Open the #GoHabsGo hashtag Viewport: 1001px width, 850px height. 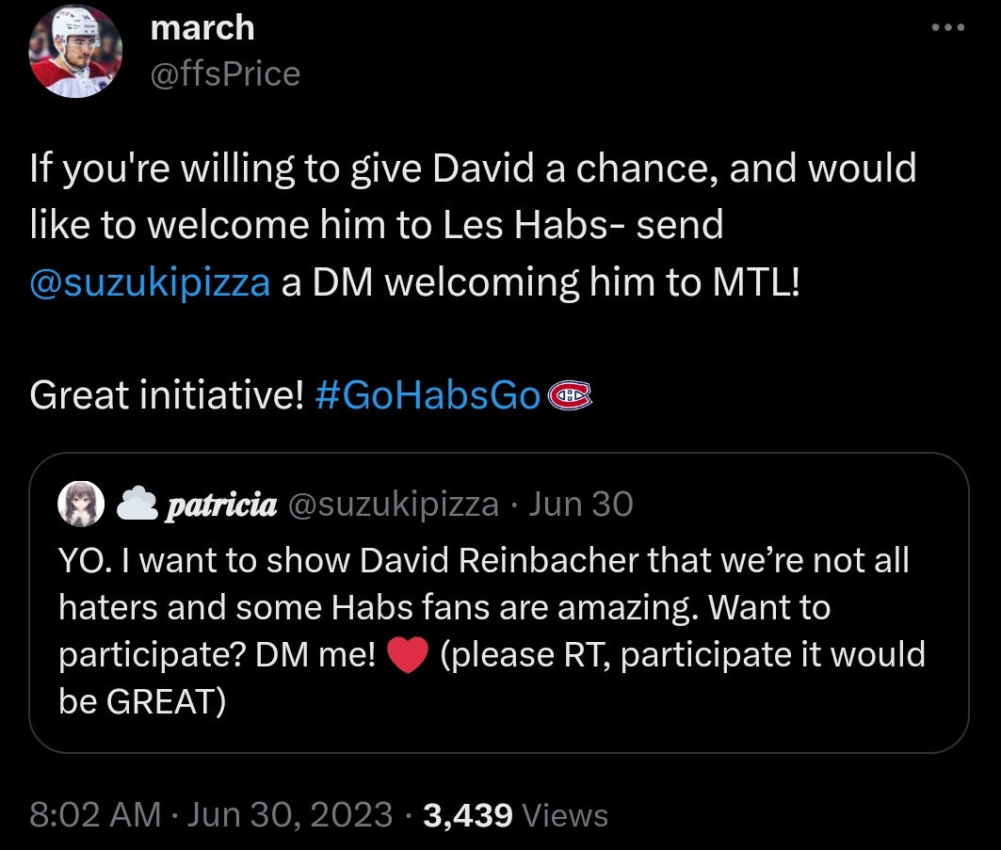click(x=428, y=396)
